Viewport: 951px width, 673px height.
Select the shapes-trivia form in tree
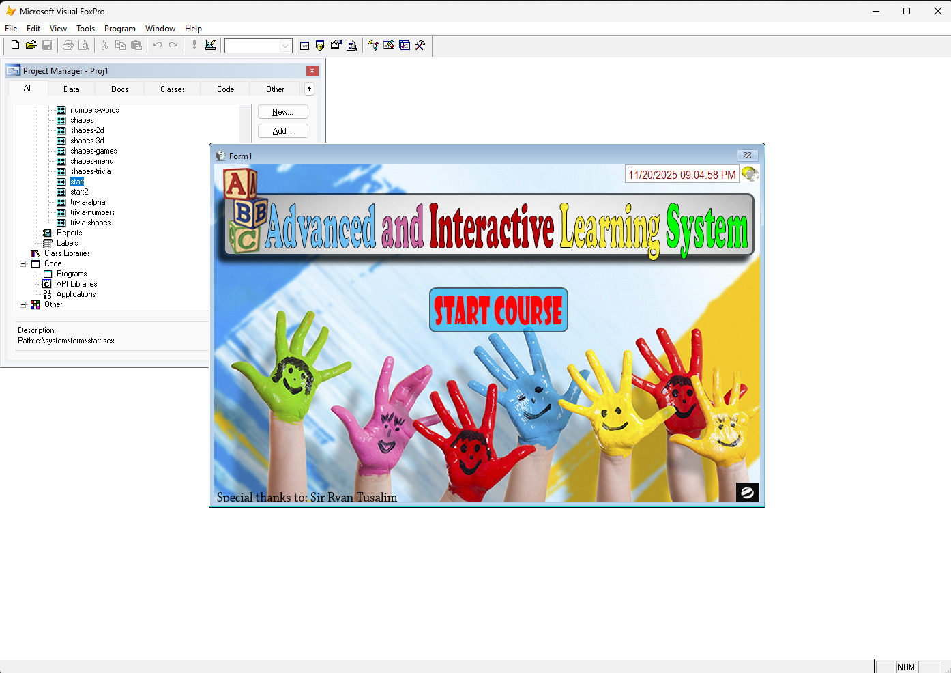click(90, 171)
